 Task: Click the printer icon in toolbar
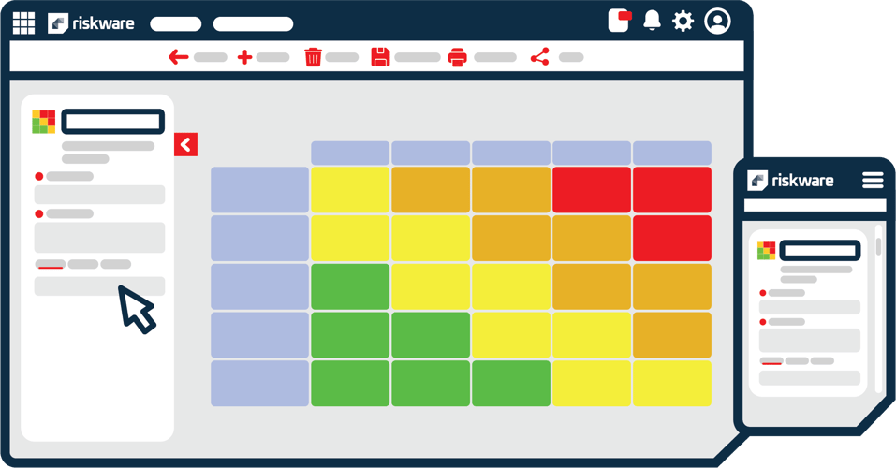[x=457, y=57]
